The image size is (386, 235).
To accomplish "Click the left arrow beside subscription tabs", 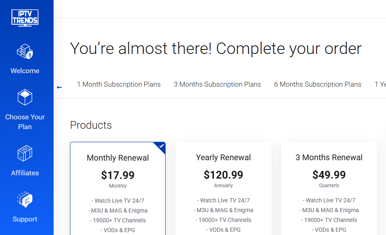I will click(59, 87).
